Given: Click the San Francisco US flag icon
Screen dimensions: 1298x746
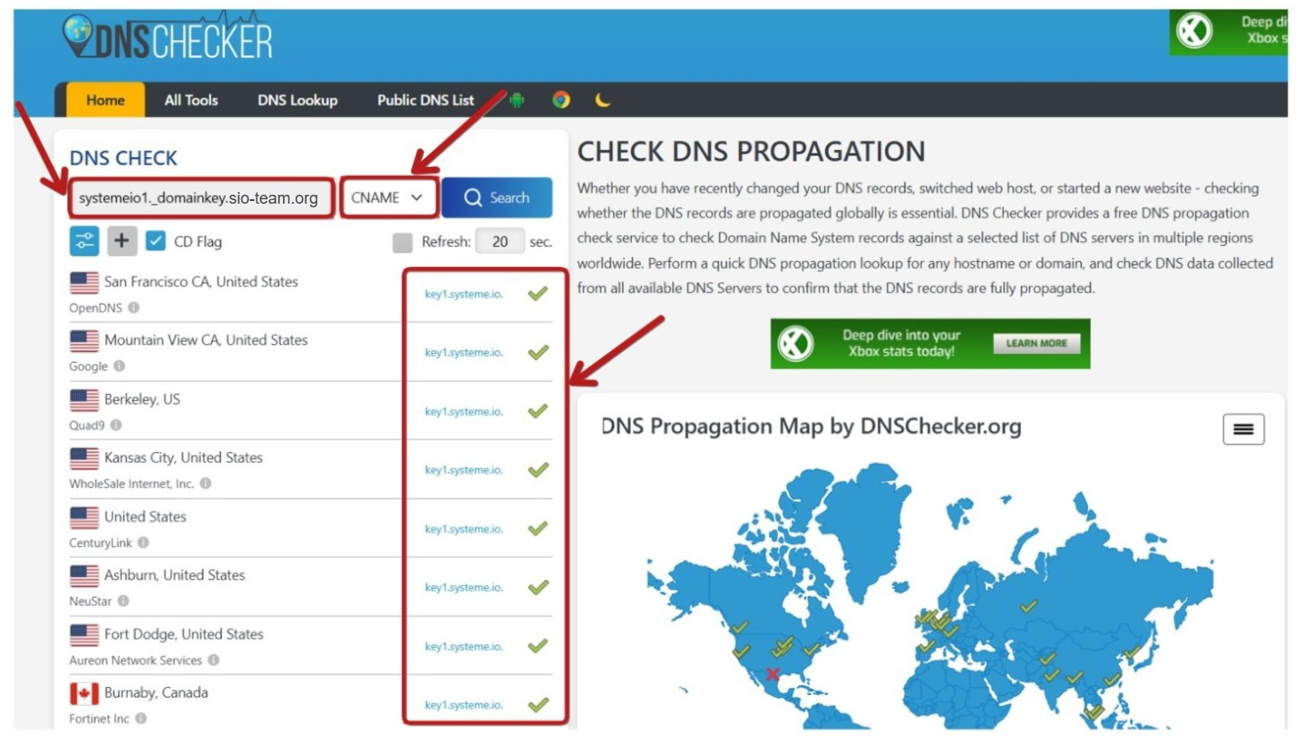Looking at the screenshot, I should click(x=84, y=282).
